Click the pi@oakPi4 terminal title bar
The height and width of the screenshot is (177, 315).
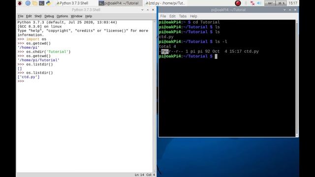228,10
